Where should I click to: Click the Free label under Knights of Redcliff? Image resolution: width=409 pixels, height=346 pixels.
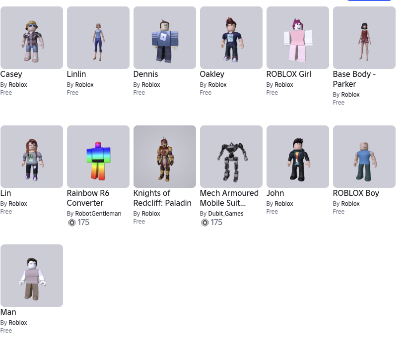[x=139, y=222]
